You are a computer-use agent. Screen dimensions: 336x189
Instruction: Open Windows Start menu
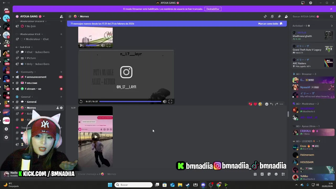point(110,185)
